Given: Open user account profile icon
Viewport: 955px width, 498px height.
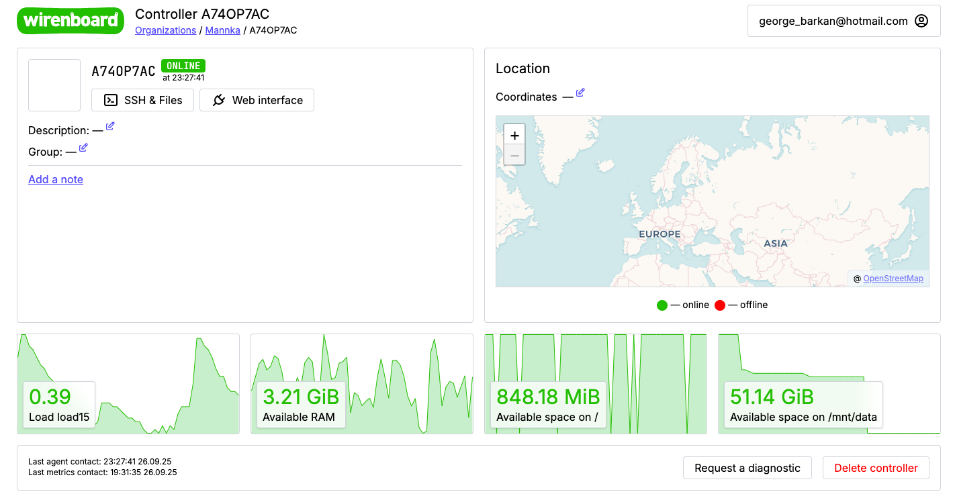Looking at the screenshot, I should (x=921, y=21).
